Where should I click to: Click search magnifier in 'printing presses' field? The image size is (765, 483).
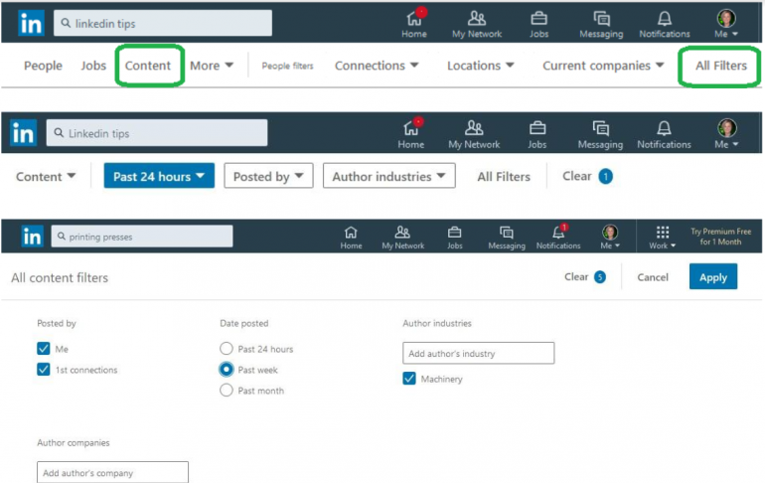tap(62, 237)
